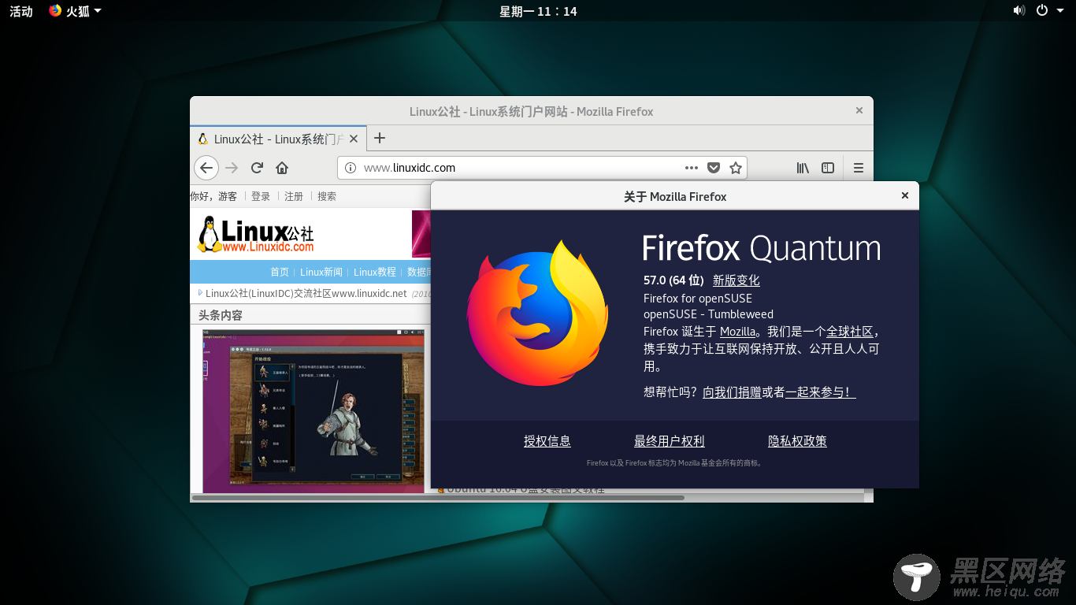Open the volume icon in top bar
The height and width of the screenshot is (605, 1076).
[1018, 10]
